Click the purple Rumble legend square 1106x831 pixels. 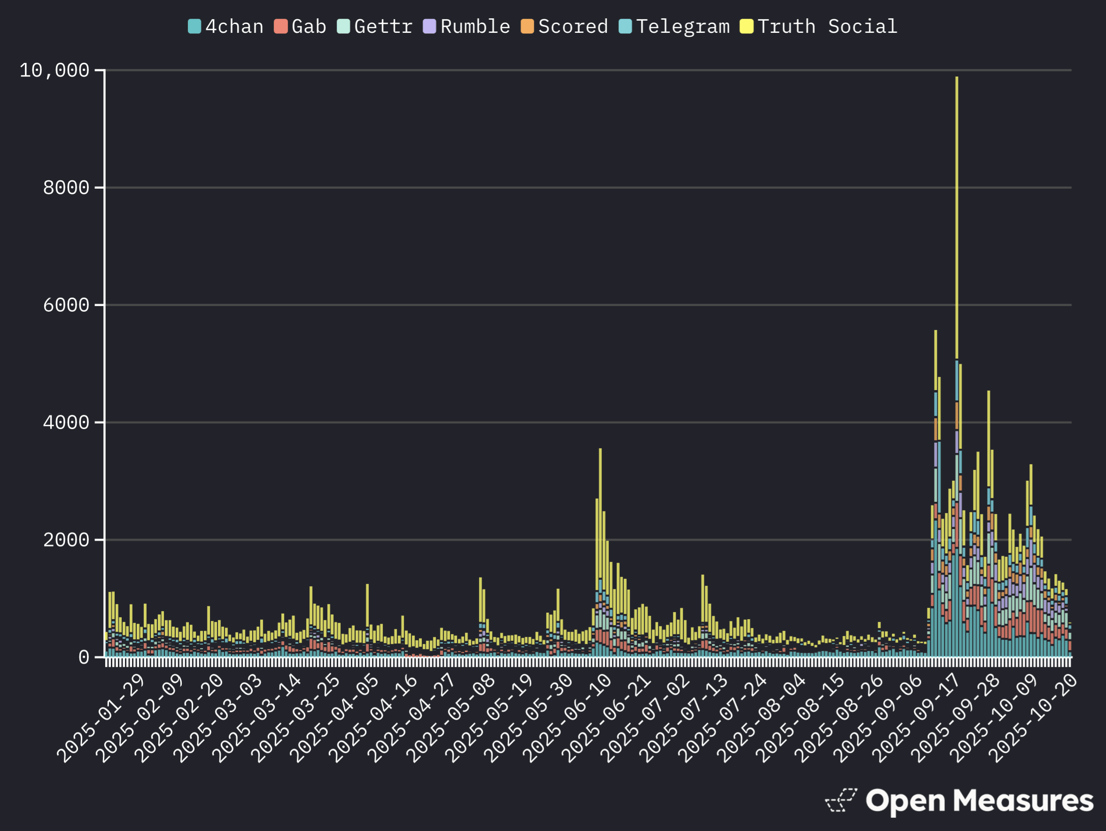(430, 25)
